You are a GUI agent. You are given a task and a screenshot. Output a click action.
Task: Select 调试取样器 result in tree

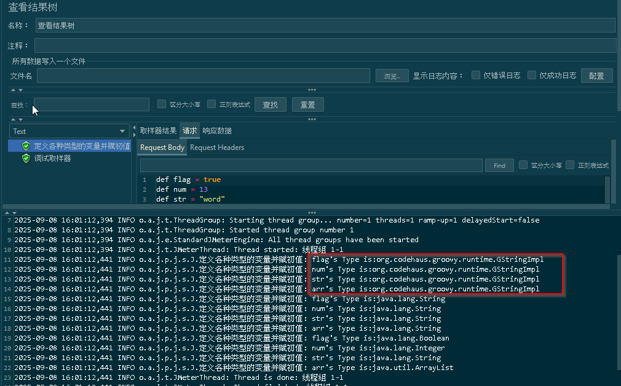(x=52, y=159)
